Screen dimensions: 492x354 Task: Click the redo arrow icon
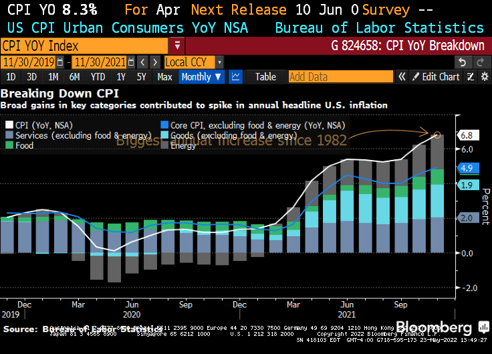pyautogui.click(x=481, y=62)
